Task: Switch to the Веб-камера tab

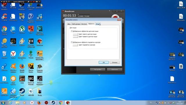Action: [76, 24]
